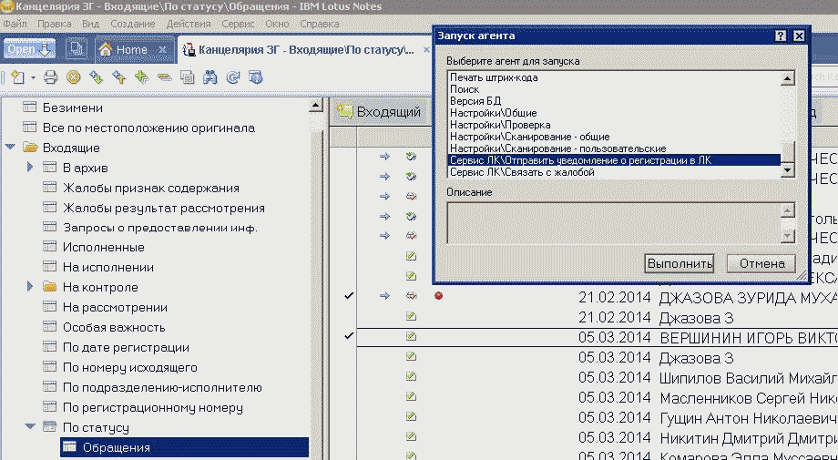Screen dimensions: 838x460
Task: Click checkmark beside ДЖАЗОВА ЗУРИДА row
Action: coord(349,296)
